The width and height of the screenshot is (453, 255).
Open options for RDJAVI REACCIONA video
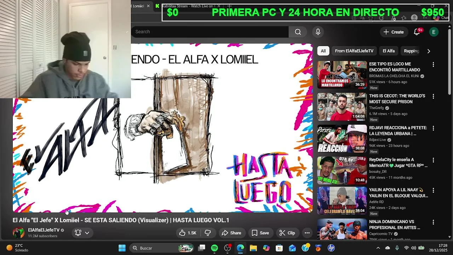[433, 128]
